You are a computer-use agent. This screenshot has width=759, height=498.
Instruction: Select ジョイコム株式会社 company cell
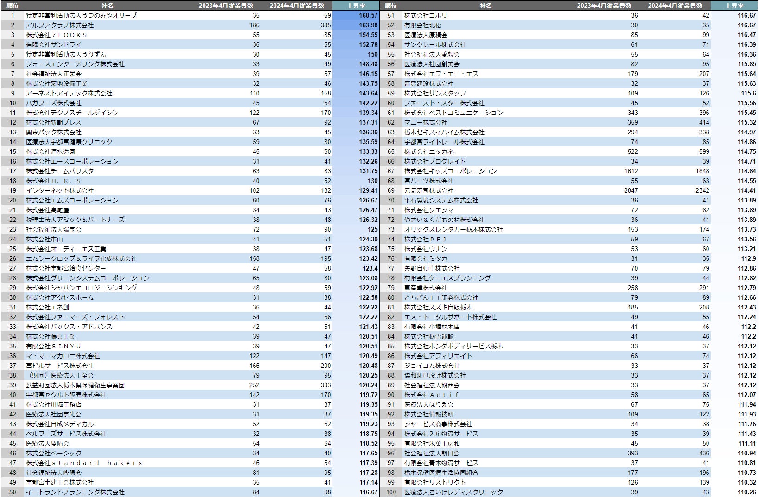point(432,366)
